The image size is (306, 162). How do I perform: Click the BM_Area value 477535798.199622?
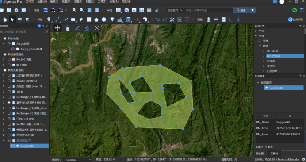pos(288,134)
